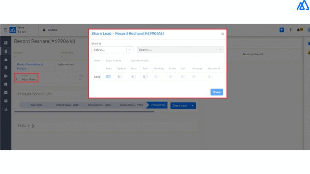Viewport: 310px width, 174px height.
Task: Click the hamburger menu icon
Action: 5,30
